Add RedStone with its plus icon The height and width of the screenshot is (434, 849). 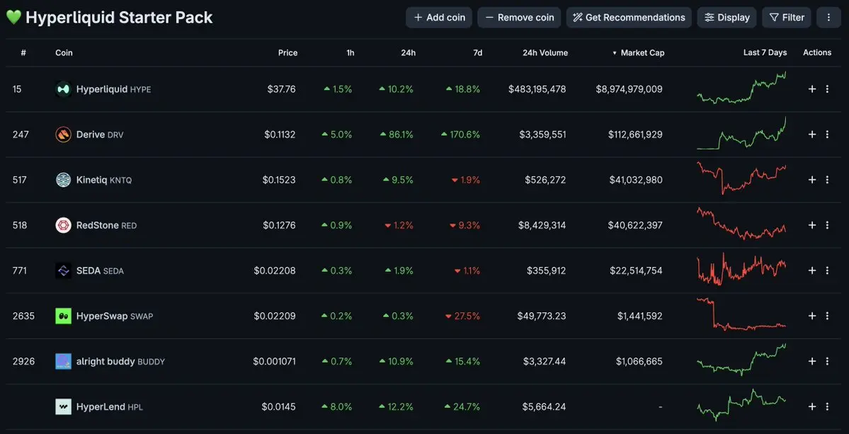[x=811, y=225]
